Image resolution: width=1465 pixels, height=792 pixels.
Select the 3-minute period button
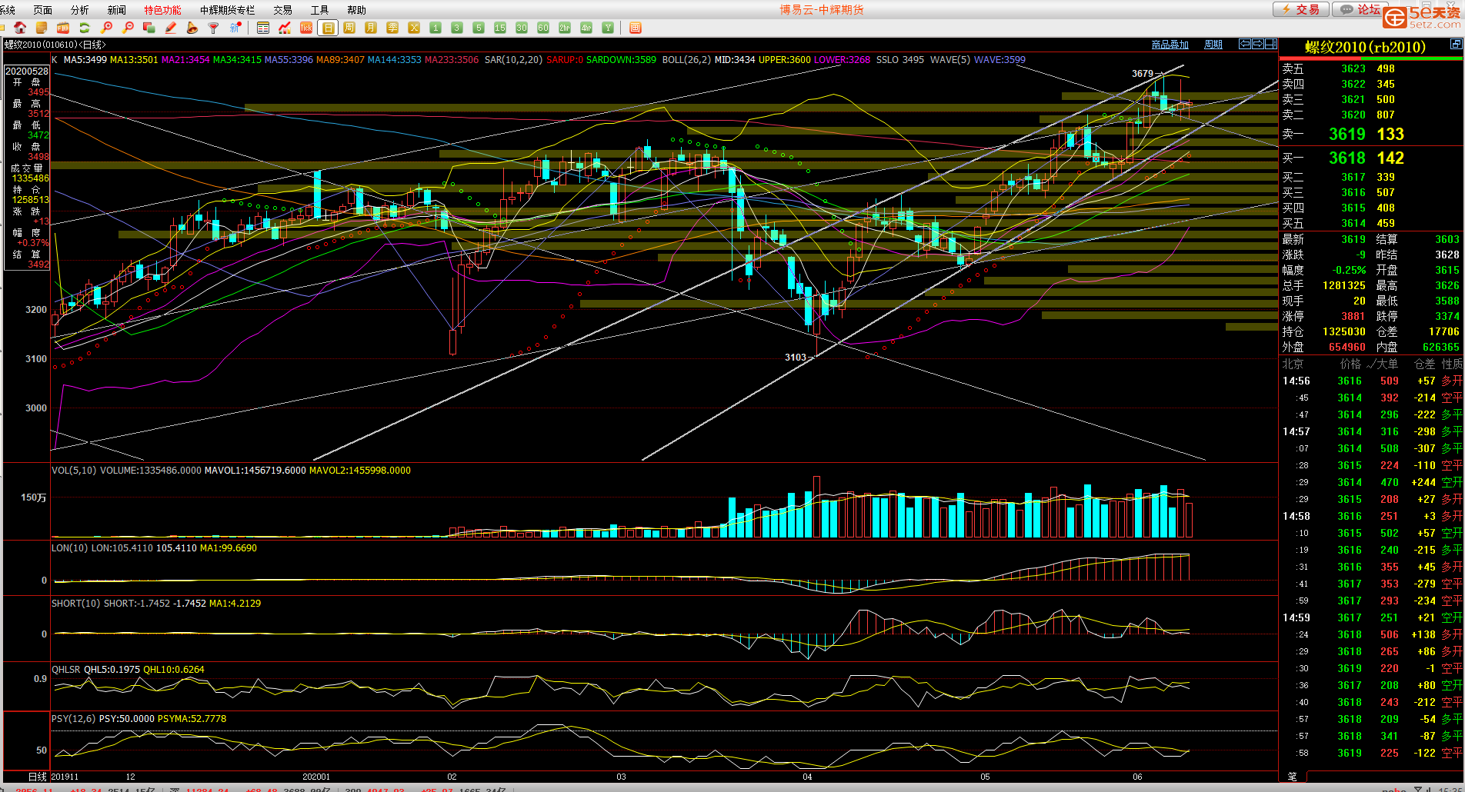457,28
